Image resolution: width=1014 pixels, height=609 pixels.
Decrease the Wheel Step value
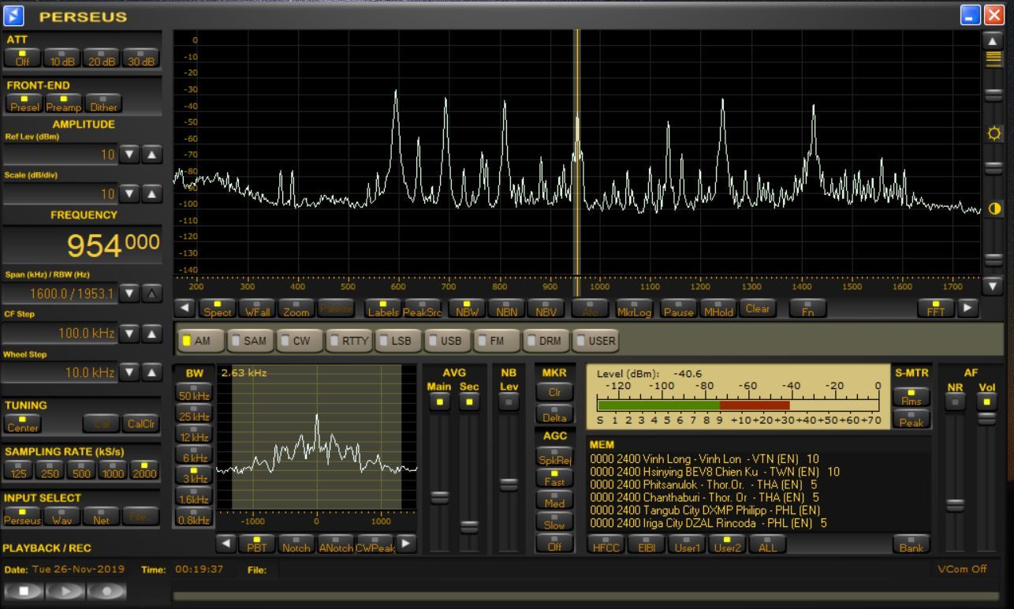(130, 372)
